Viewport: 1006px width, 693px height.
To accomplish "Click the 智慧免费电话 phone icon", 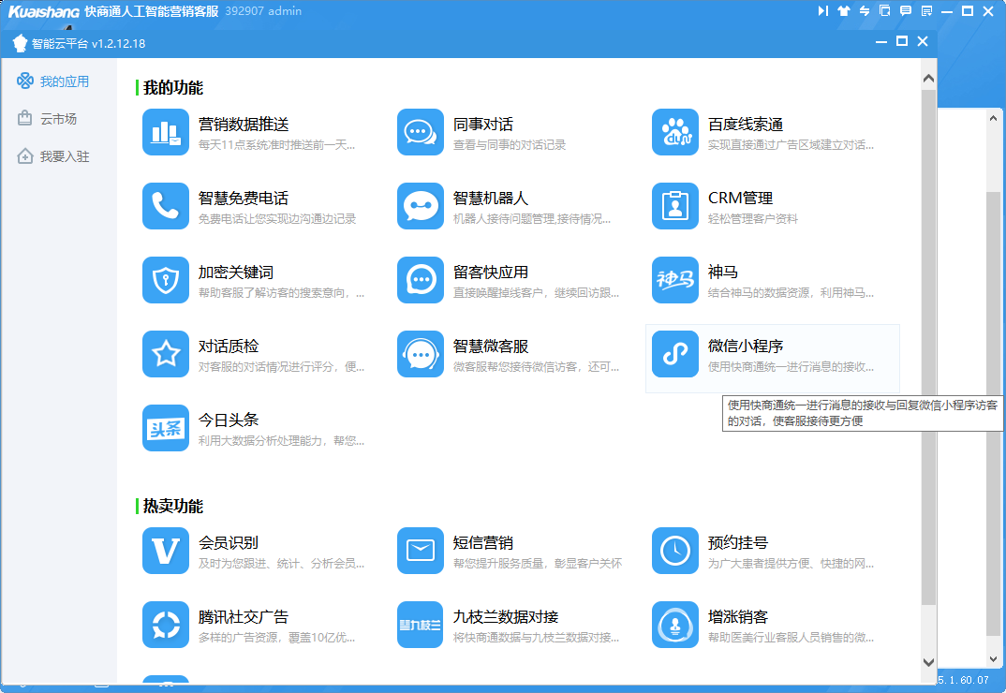I will point(166,206).
